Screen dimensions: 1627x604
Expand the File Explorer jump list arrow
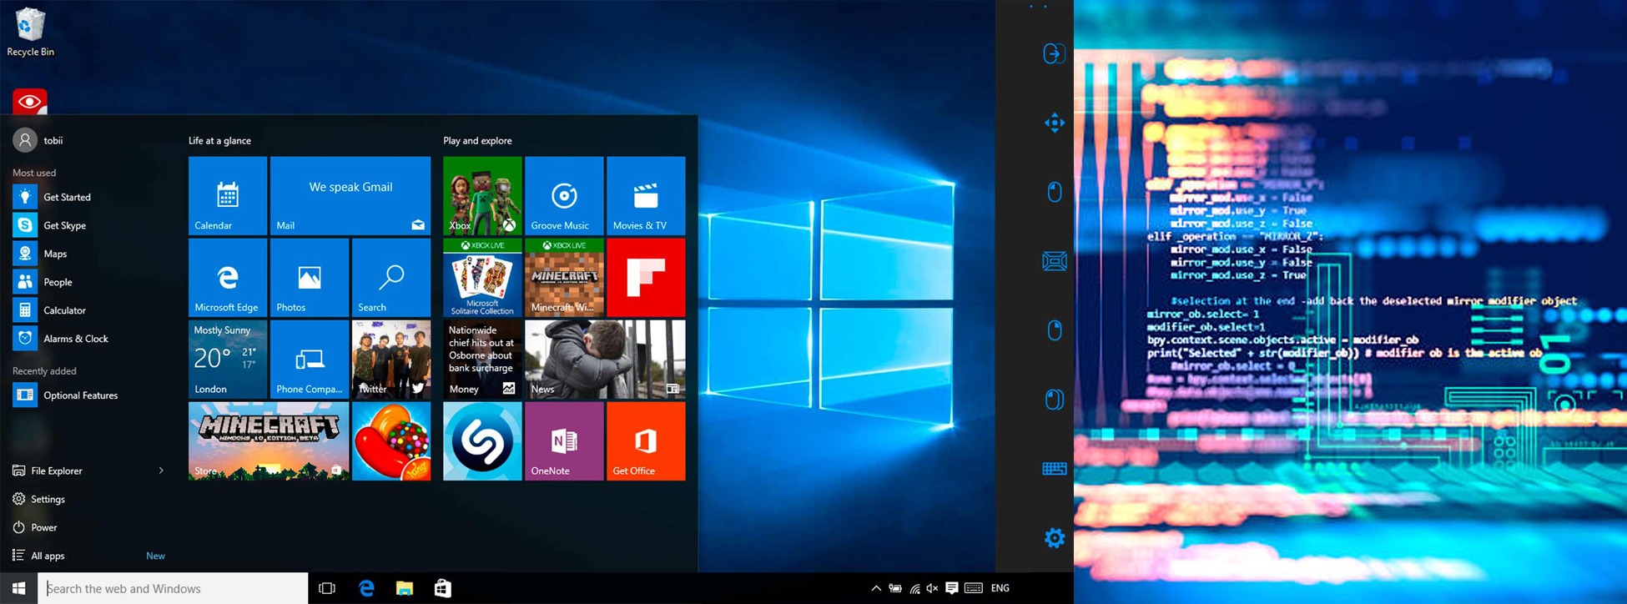tap(161, 471)
